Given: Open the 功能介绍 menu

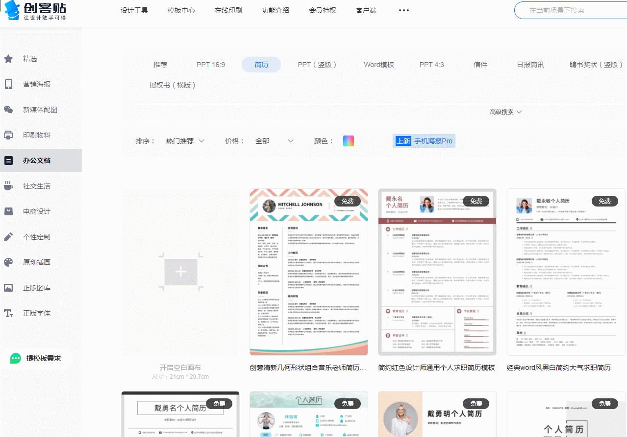Looking at the screenshot, I should coord(276,10).
